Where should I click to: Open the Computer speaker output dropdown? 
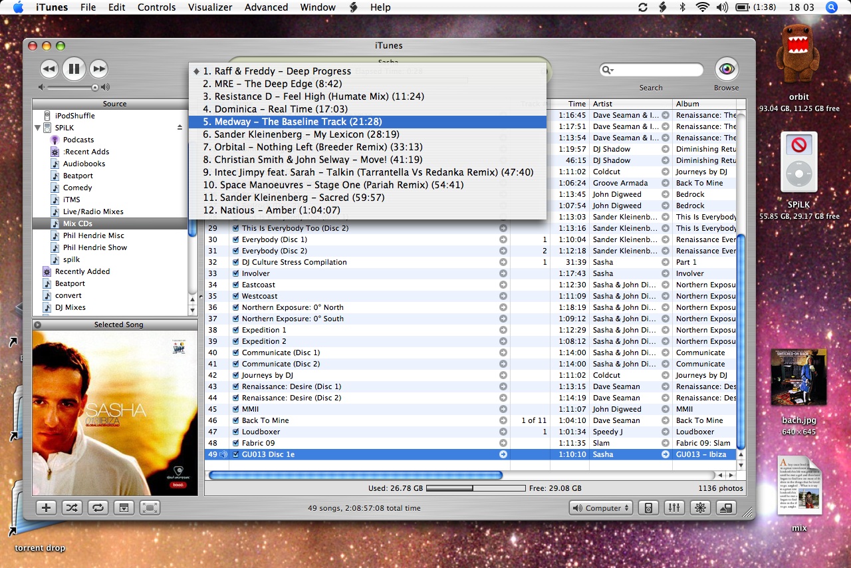coord(601,508)
